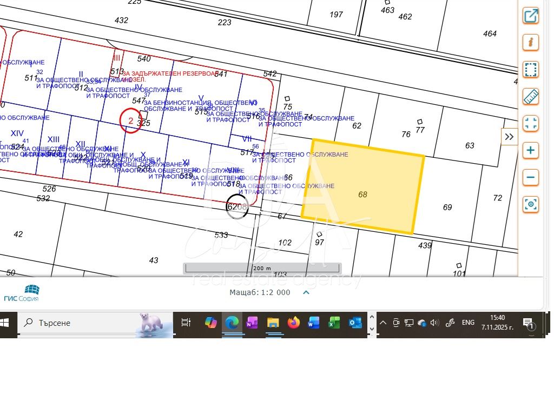
Task: Show hidden system tray icons
Action: (382, 323)
